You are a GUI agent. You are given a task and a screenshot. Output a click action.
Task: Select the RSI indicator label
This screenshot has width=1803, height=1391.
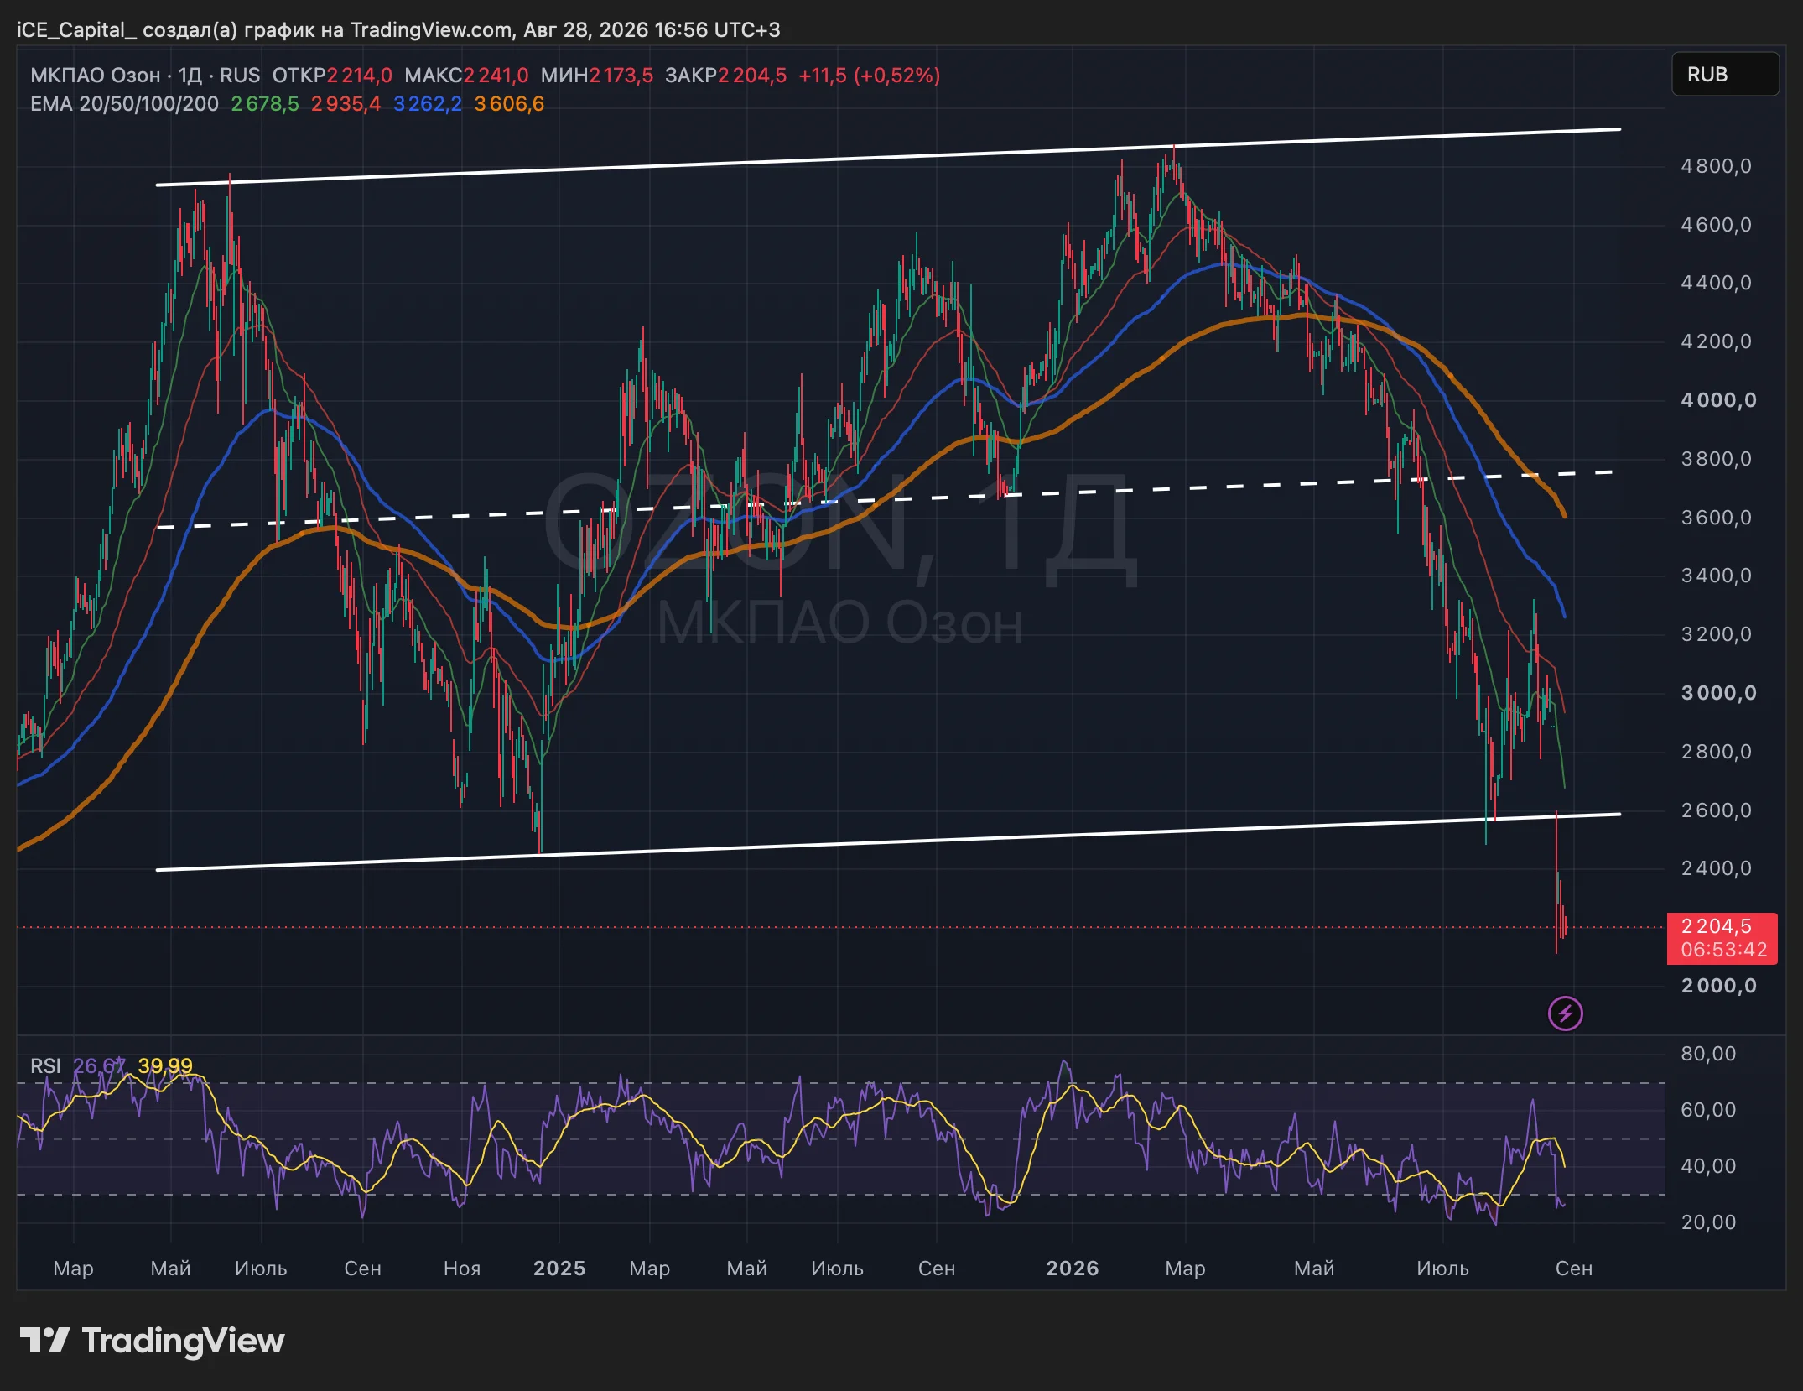tap(45, 1066)
